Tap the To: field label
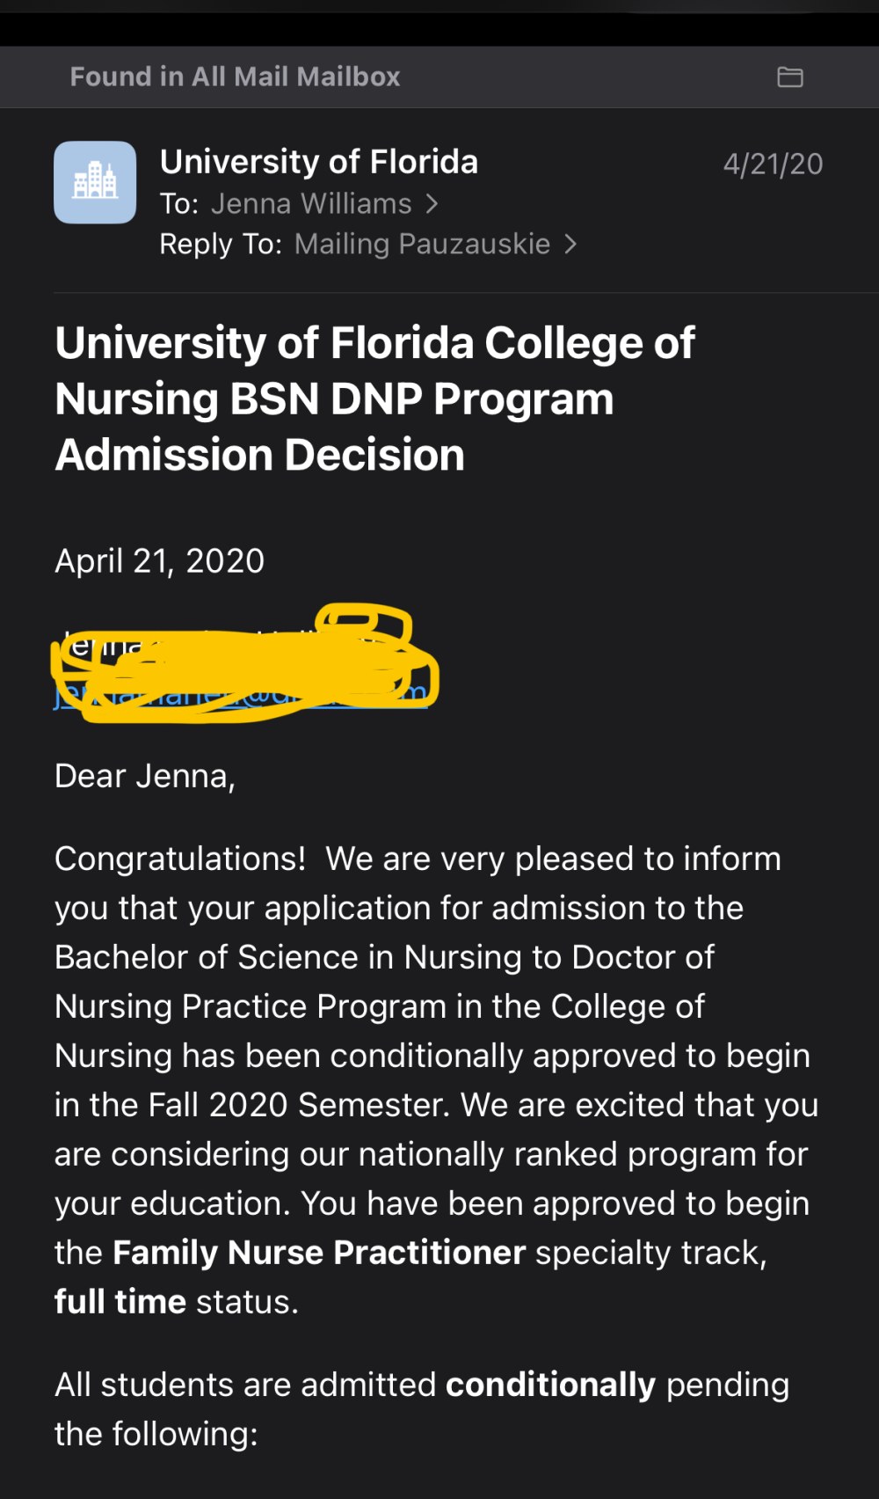The image size is (879, 1499). 179,204
